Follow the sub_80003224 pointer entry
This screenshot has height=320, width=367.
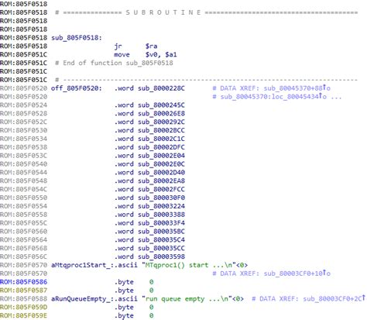click(161, 206)
